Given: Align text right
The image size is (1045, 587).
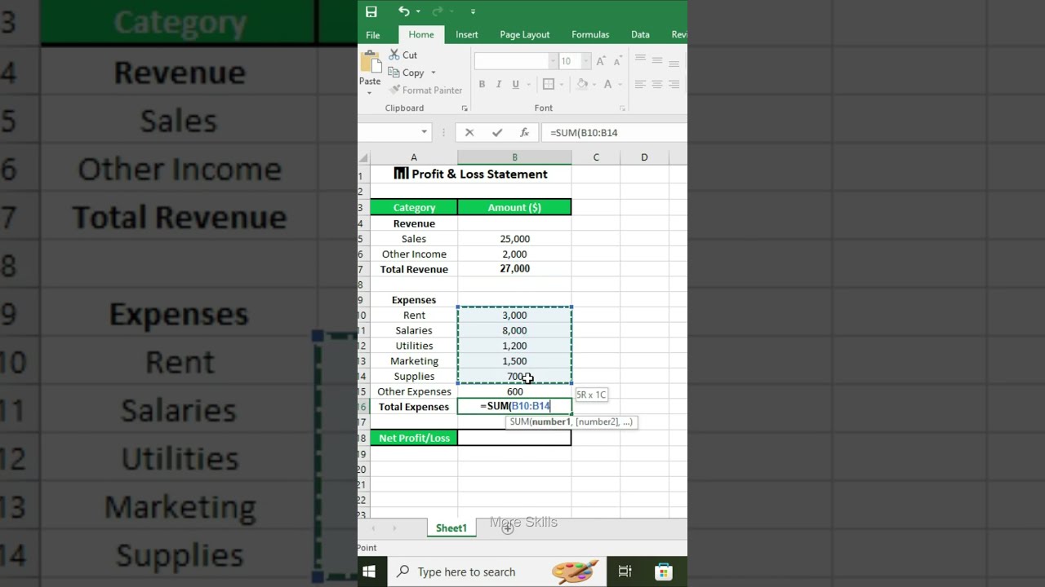Looking at the screenshot, I should (674, 84).
